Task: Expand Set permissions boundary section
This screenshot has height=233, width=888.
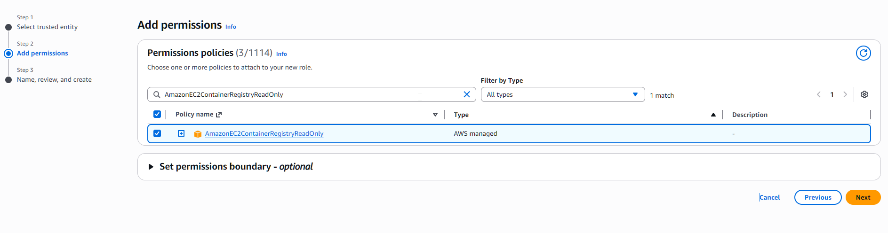Action: tap(151, 167)
